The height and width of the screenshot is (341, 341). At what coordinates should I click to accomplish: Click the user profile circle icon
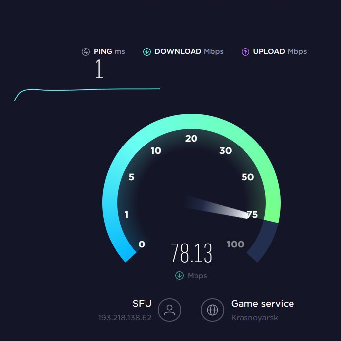point(169,310)
